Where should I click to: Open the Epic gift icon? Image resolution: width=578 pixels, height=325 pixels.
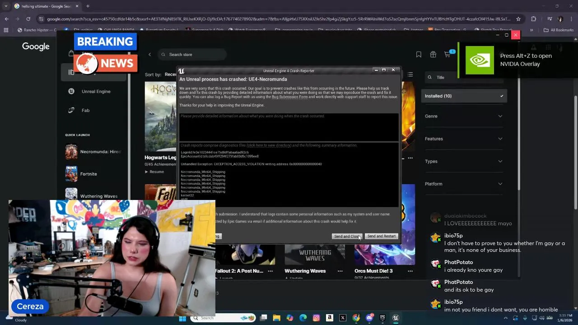(433, 55)
